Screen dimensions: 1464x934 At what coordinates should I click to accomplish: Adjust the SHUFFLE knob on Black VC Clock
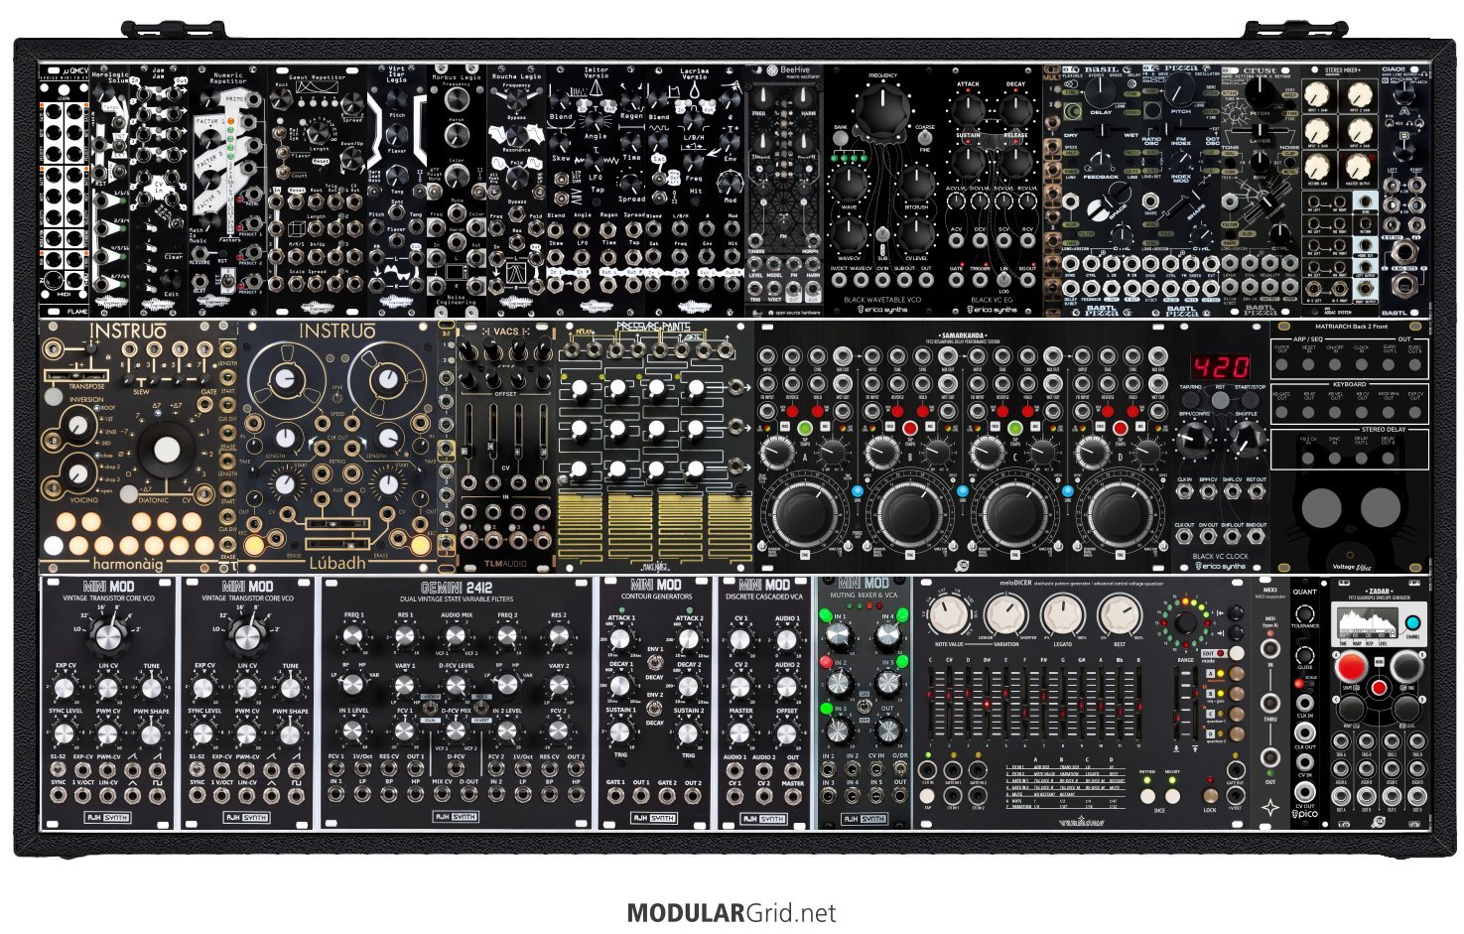(1246, 438)
